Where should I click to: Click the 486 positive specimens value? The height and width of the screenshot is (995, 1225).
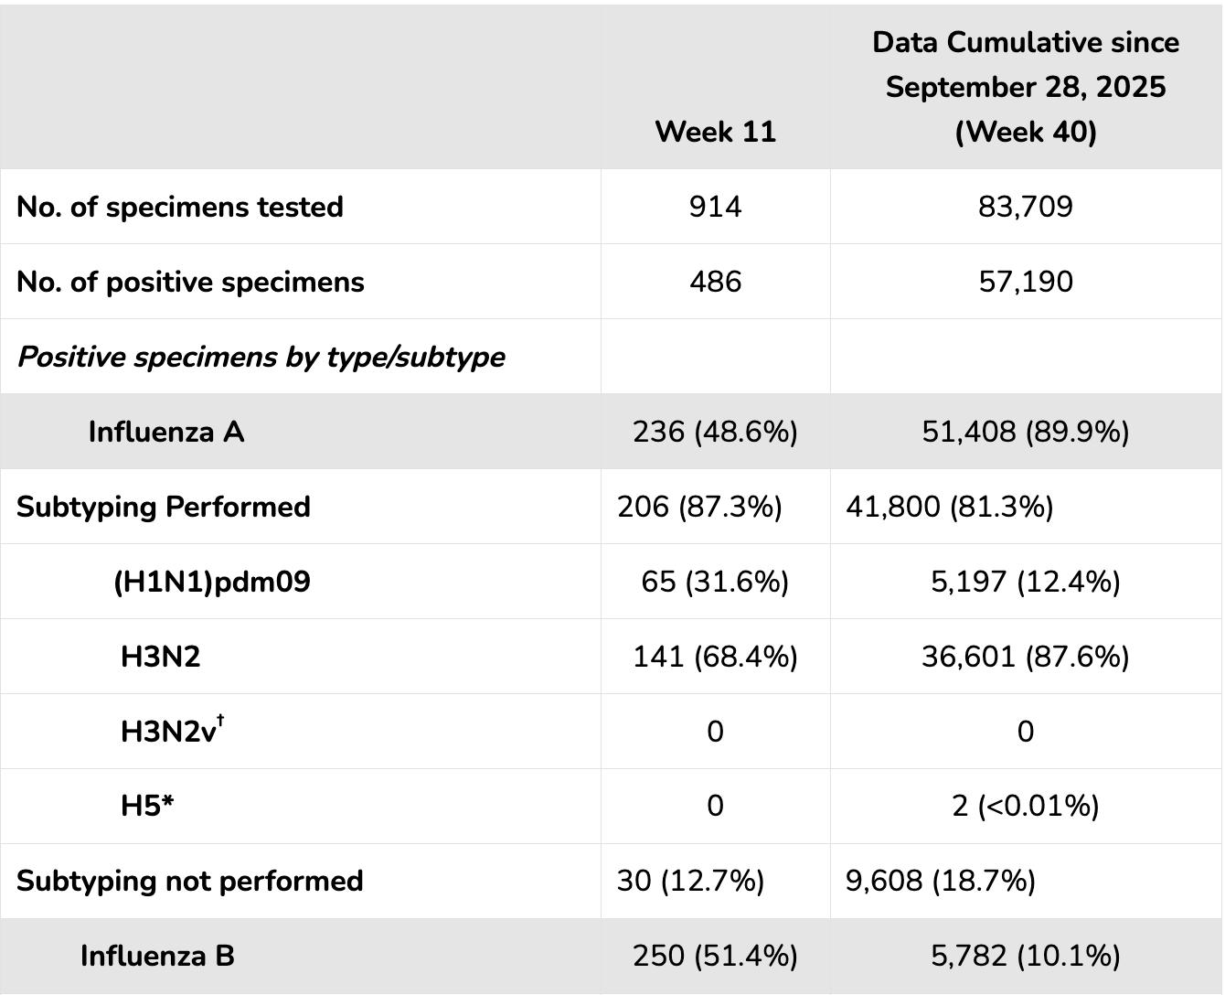(x=715, y=282)
